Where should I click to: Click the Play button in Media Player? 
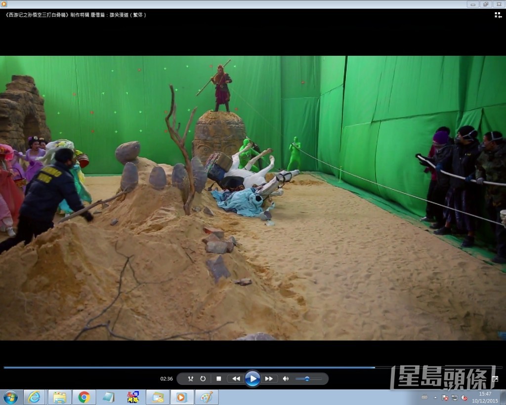click(253, 378)
